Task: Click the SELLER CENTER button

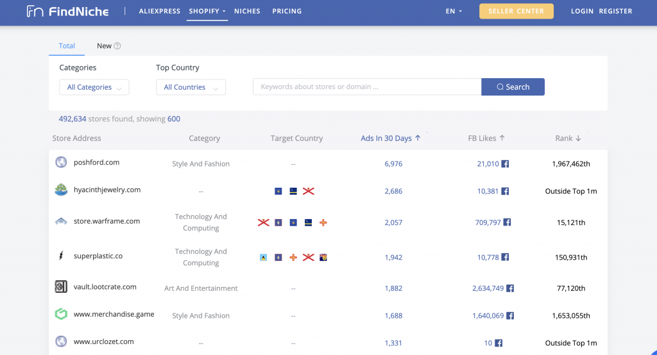Action: 516,12
